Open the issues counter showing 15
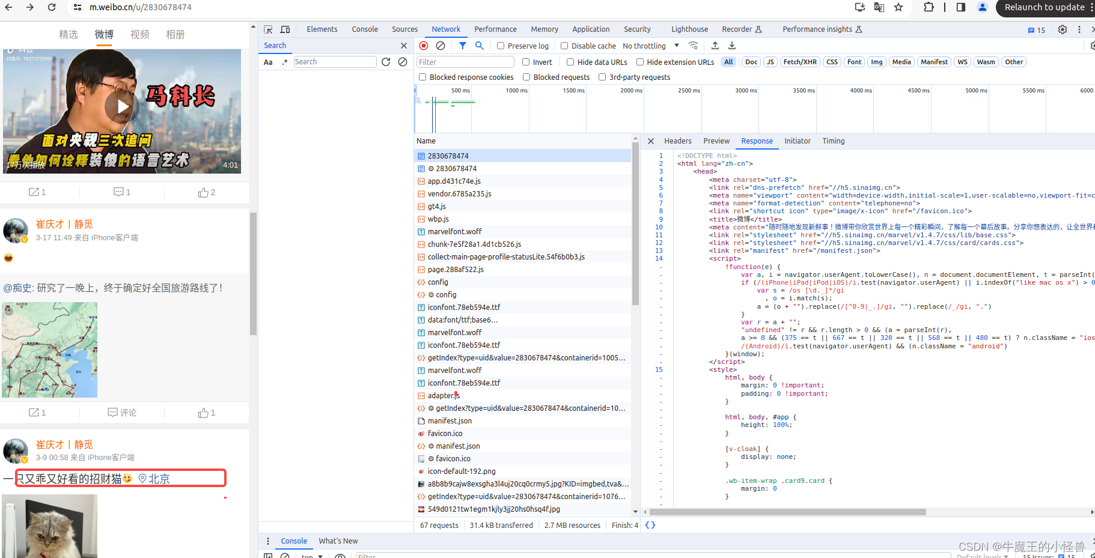The width and height of the screenshot is (1095, 558). tap(1037, 30)
